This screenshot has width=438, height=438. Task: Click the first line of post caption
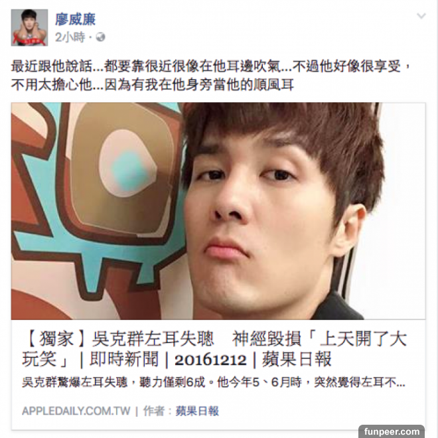(x=211, y=66)
